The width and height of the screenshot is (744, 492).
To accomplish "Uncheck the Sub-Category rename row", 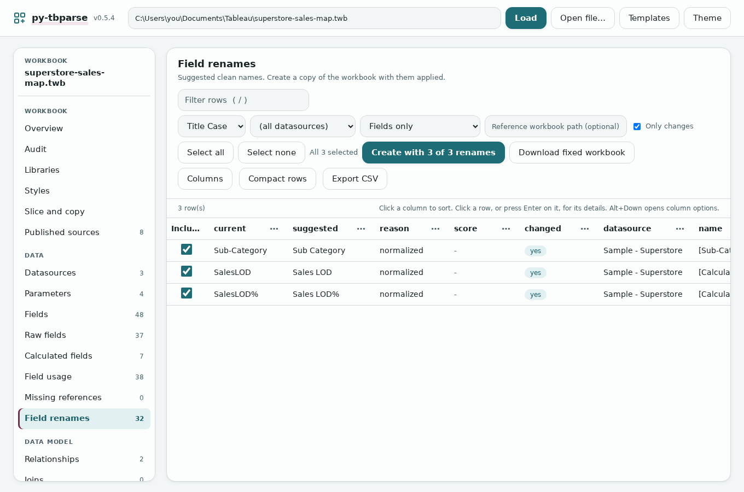I will click(187, 249).
